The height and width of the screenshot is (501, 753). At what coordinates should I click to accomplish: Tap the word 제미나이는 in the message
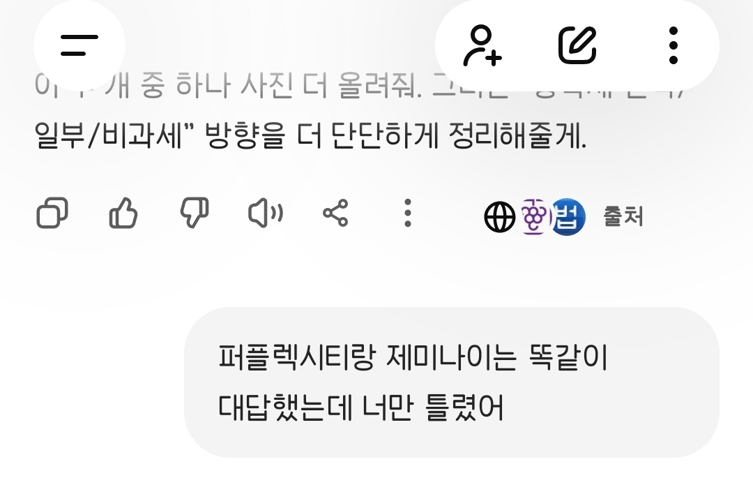(x=451, y=357)
